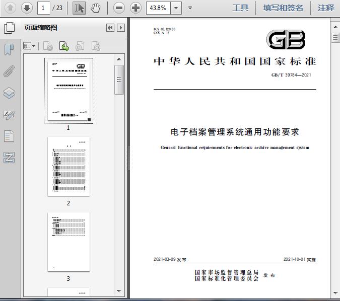Open the attachments paperclip panel
This screenshot has height=301, width=340.
point(9,71)
